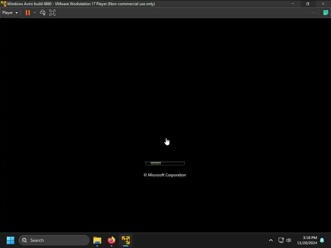The width and height of the screenshot is (331, 248).
Task: Click the VMware Player title bar icon
Action: [x=4, y=4]
